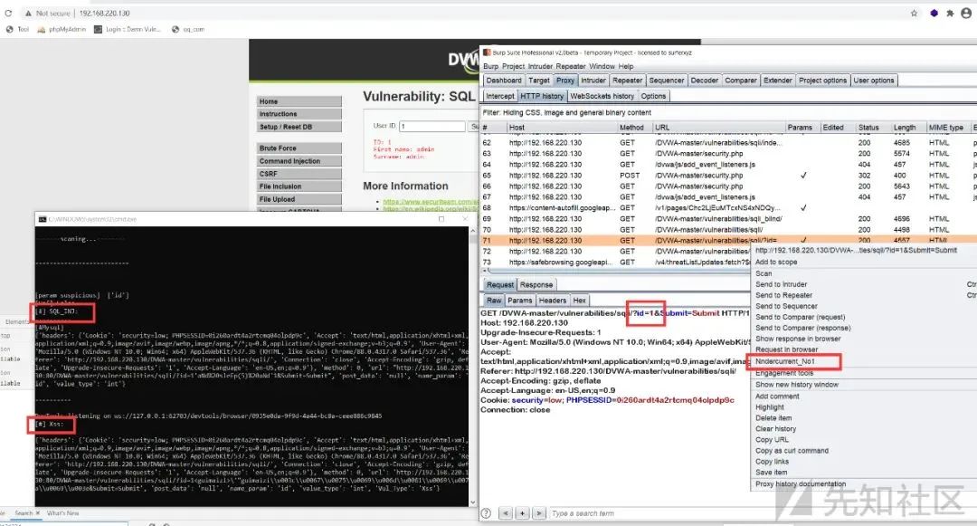Open DVWA Brute Force page
977x526 pixels.
point(299,148)
